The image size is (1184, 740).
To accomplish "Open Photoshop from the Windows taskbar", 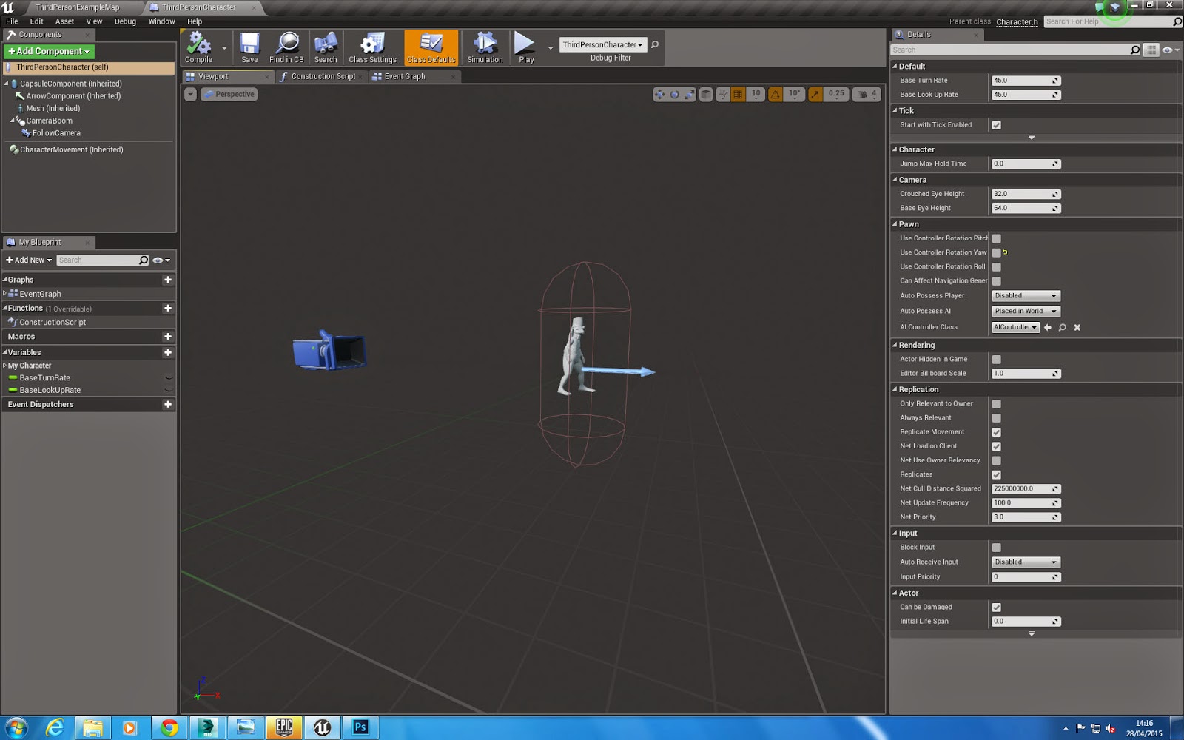I will 360,727.
